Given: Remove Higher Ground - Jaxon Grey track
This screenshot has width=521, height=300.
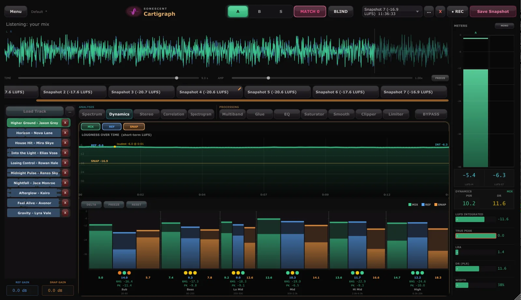Looking at the screenshot, I should pyautogui.click(x=65, y=123).
